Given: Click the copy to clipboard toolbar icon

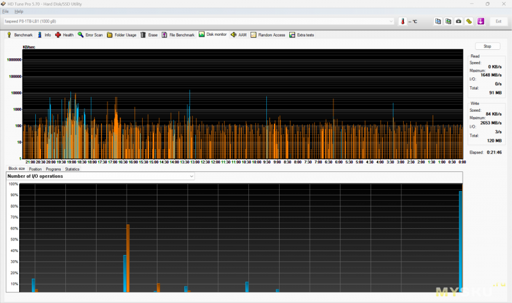Looking at the screenshot, I should [438, 21].
